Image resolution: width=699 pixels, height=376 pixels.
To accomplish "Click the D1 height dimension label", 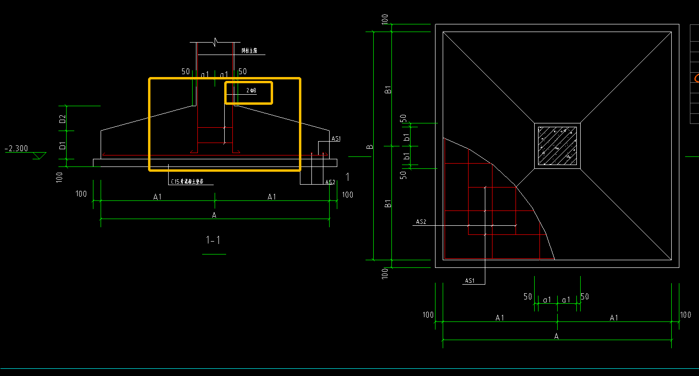I will coord(62,145).
